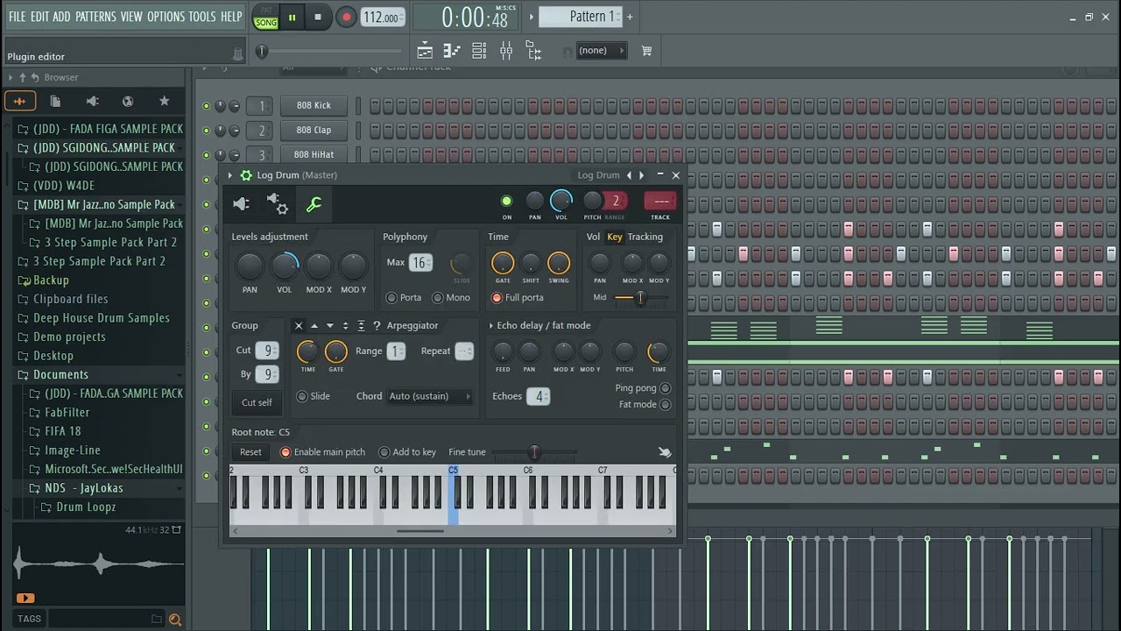Click the Reset root note button
This screenshot has height=631, width=1121.
250,452
